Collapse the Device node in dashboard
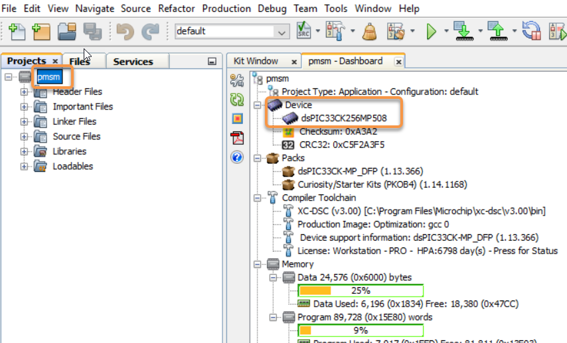Screen dimensions: 567x343 pos(257,105)
